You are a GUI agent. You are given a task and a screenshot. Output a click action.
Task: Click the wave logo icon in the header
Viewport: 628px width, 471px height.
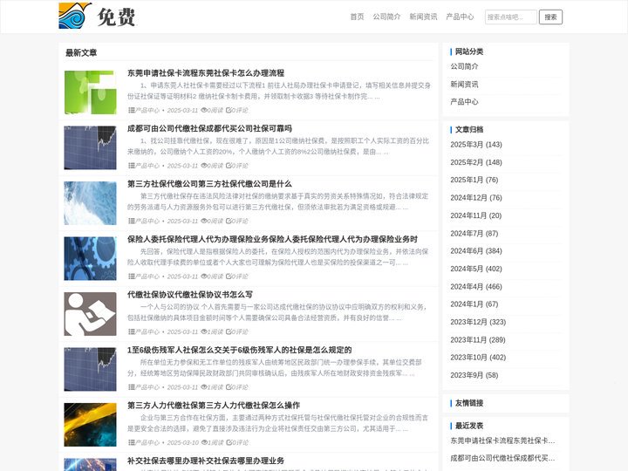click(x=75, y=16)
